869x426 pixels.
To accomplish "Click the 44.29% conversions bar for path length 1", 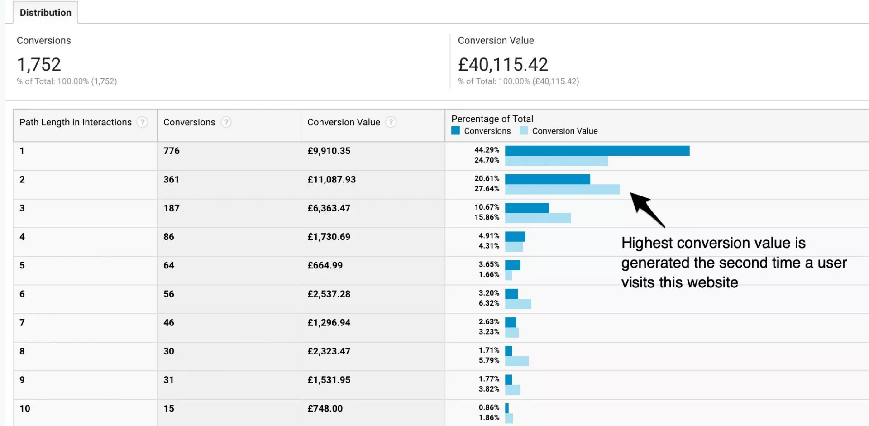I will (x=597, y=151).
